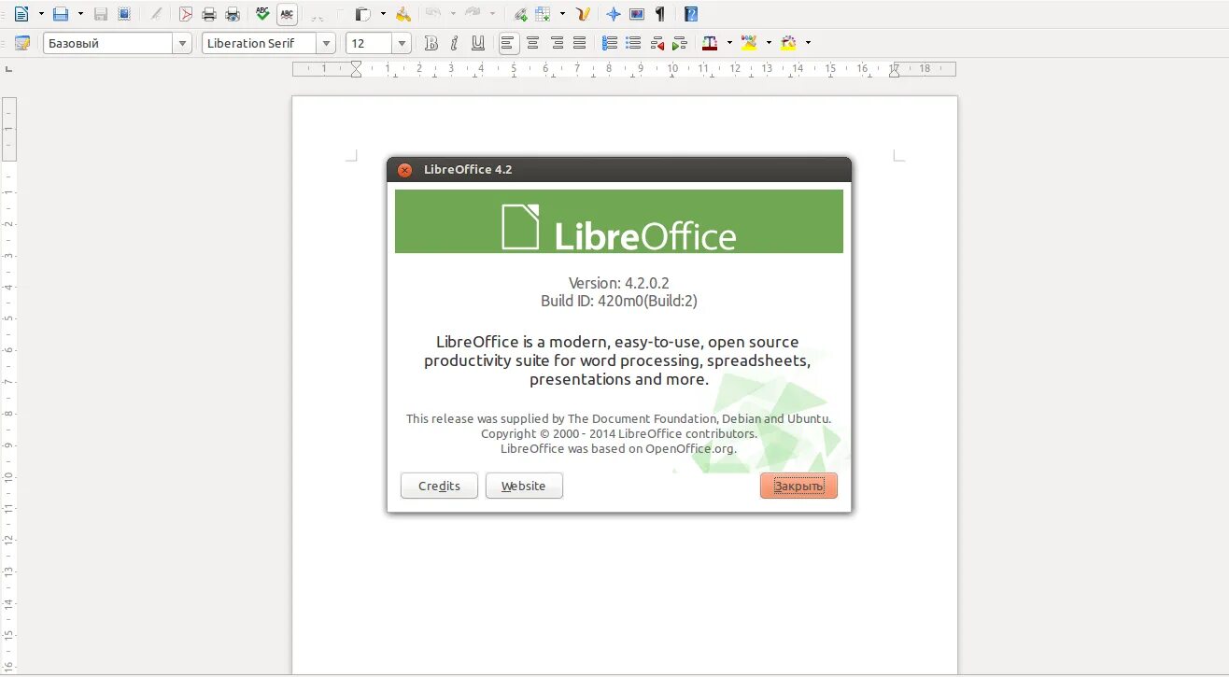The image size is (1229, 677).
Task: Print the file directly with the printer icon
Action: pos(208,14)
